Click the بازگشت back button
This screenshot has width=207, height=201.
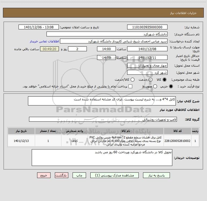[x=62, y=175]
